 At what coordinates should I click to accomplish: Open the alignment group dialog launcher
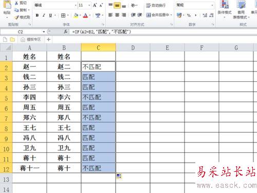172,25
